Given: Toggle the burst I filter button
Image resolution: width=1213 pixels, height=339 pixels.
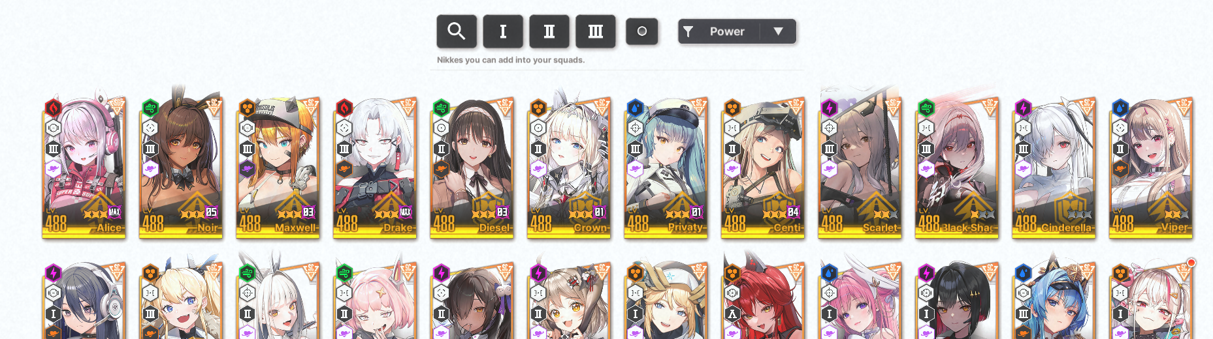Looking at the screenshot, I should [503, 31].
